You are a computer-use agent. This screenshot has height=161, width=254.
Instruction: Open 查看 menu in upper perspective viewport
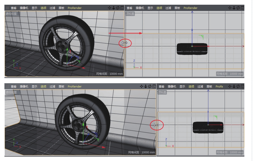tap(14, 8)
